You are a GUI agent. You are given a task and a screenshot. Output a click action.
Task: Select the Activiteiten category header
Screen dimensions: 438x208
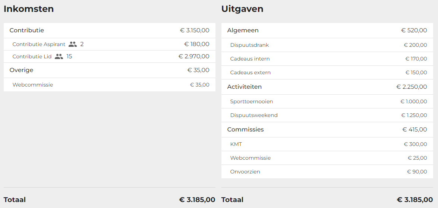pyautogui.click(x=327, y=87)
